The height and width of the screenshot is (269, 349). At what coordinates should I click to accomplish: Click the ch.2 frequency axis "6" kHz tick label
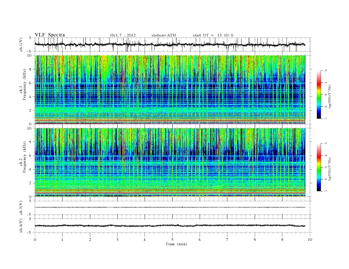[30, 156]
